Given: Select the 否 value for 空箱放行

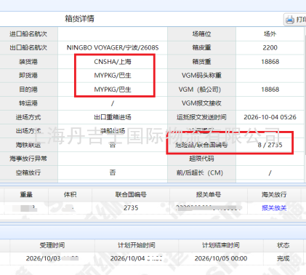Looking at the screenshot, I should point(113,172).
